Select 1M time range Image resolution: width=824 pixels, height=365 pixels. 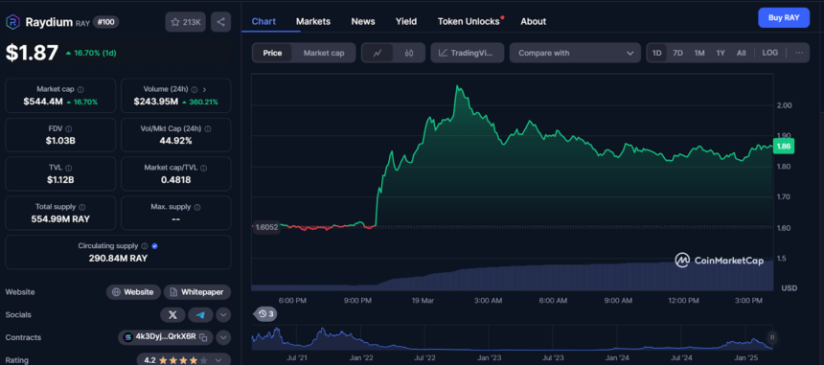(698, 53)
